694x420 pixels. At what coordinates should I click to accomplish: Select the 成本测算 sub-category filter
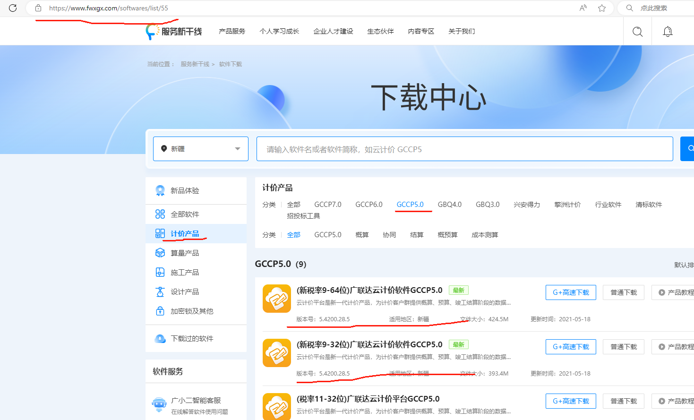485,235
